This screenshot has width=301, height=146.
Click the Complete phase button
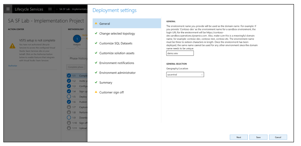(x=76, y=67)
